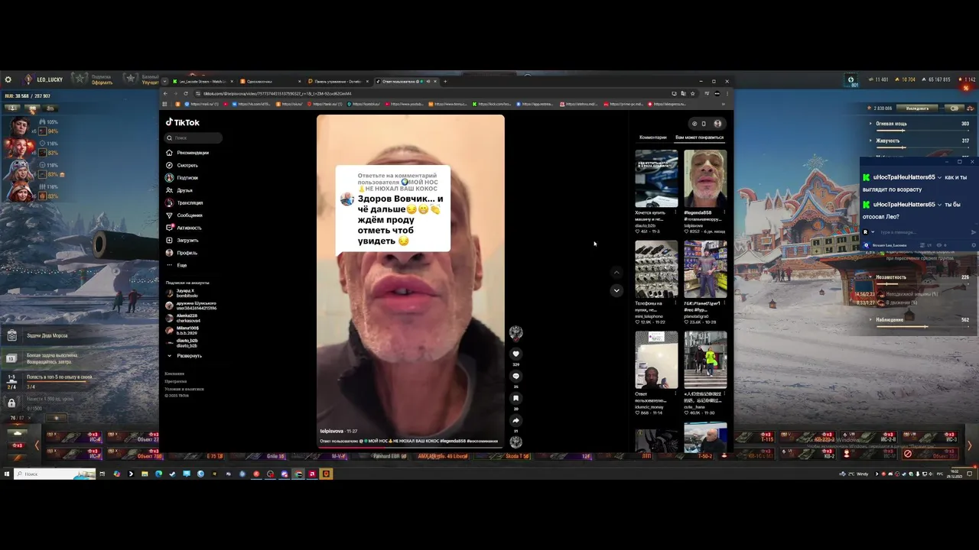Open video comments bubble icon

[x=516, y=376]
